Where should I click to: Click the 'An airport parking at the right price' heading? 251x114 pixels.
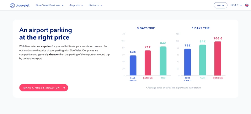(x=45, y=34)
